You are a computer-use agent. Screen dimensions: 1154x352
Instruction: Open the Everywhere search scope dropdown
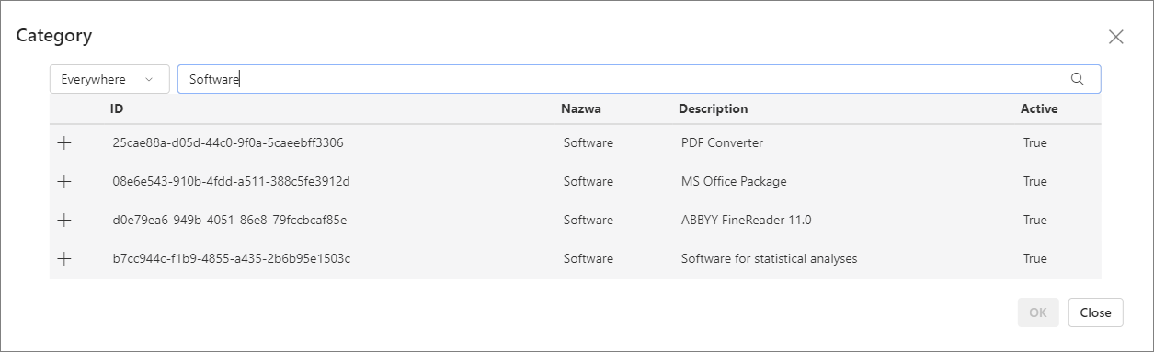click(109, 79)
